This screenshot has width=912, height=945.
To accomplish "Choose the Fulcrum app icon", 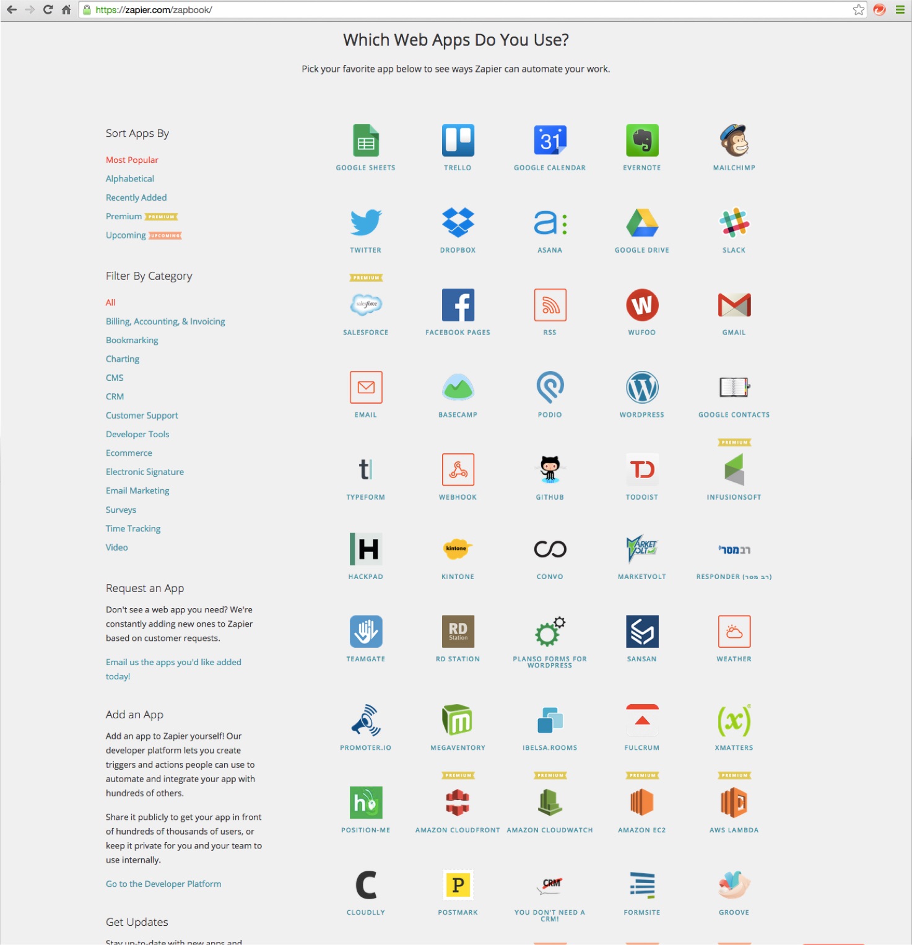I will click(642, 720).
